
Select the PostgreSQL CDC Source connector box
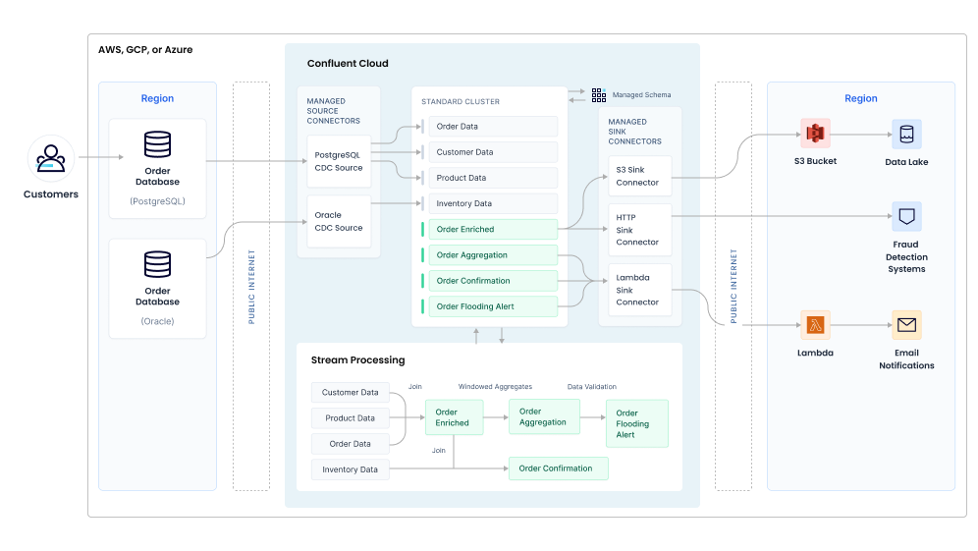coord(339,162)
